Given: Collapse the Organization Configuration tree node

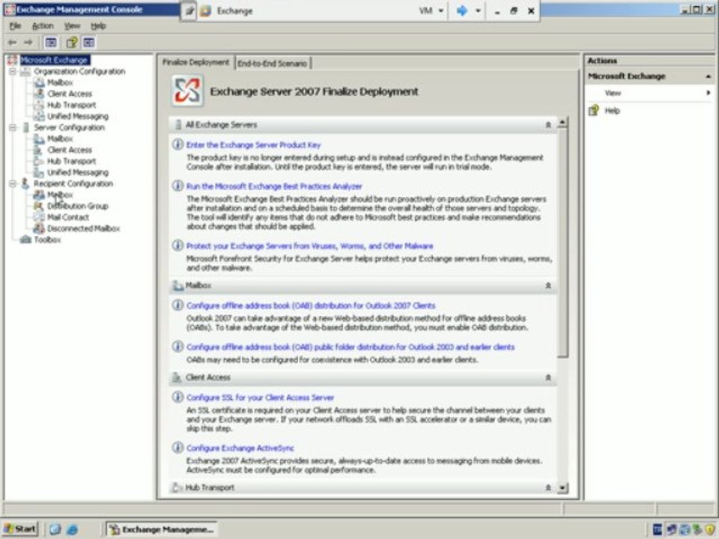Looking at the screenshot, I should point(13,72).
